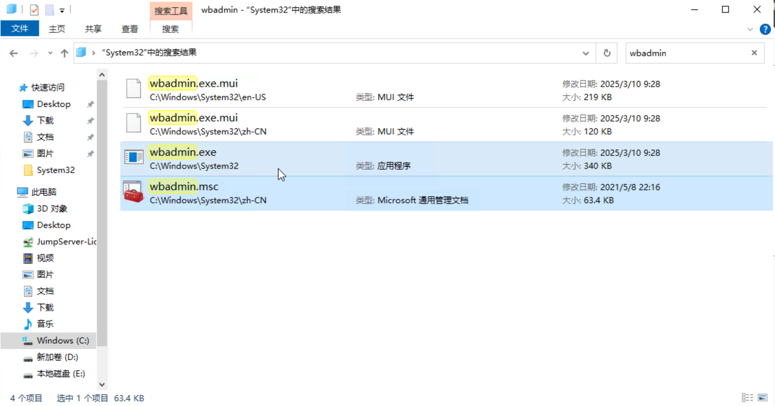Select 此电脑 in the navigation pane
The image size is (775, 406).
pyautogui.click(x=44, y=192)
